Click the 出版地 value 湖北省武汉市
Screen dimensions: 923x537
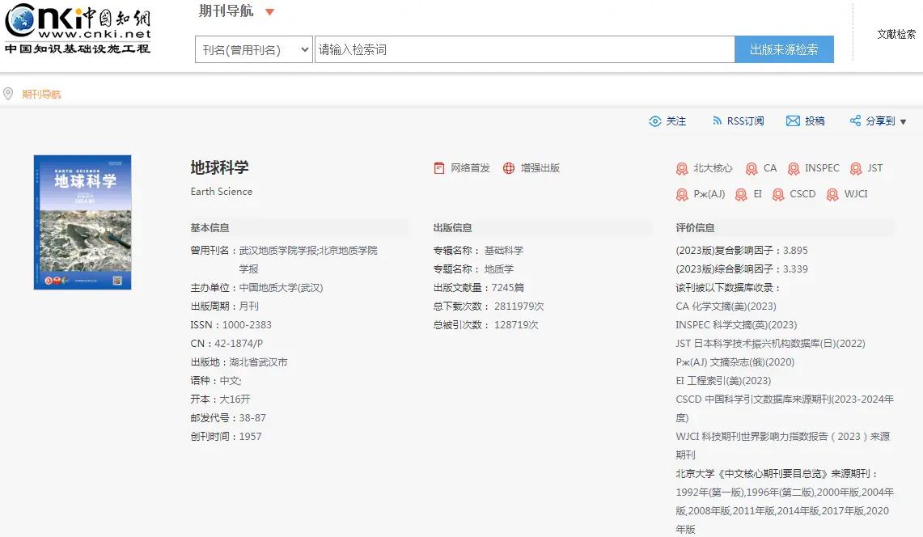(258, 362)
